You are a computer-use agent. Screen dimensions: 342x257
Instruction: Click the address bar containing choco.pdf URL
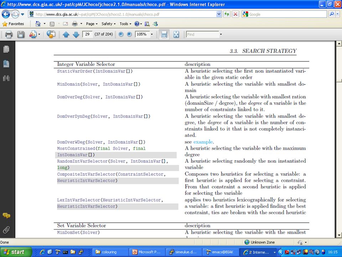tap(123, 14)
